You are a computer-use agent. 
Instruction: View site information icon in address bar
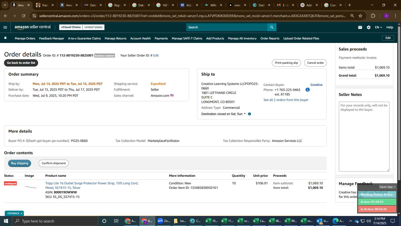[x=34, y=16]
